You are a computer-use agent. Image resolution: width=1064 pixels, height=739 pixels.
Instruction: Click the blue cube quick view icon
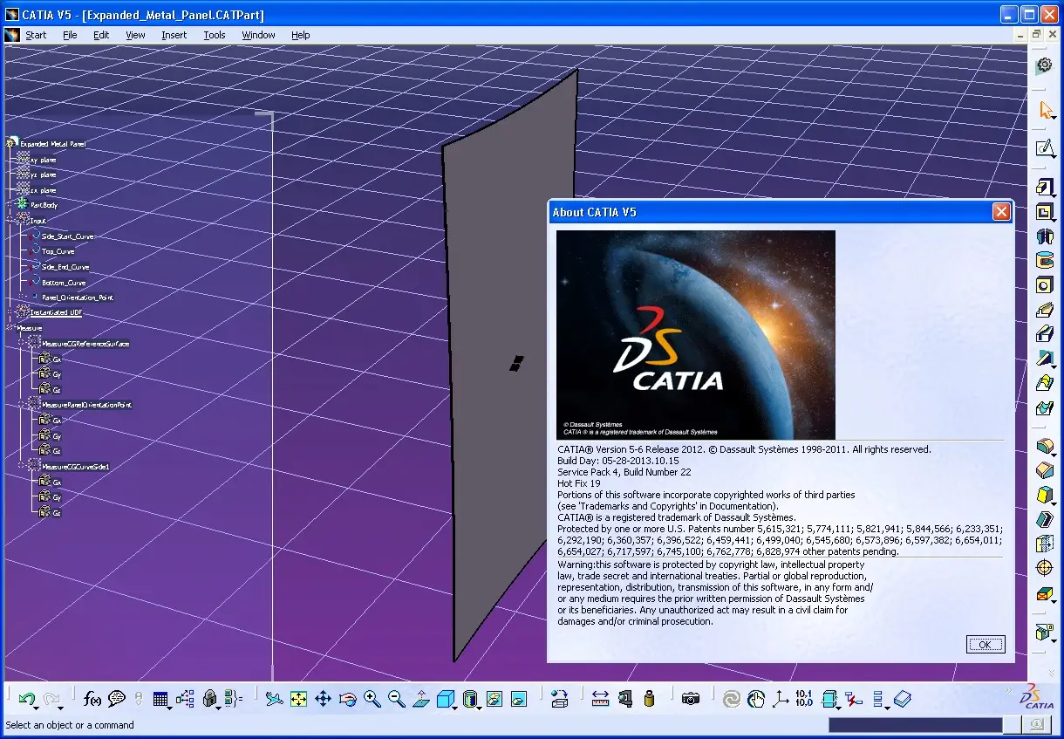pos(445,699)
